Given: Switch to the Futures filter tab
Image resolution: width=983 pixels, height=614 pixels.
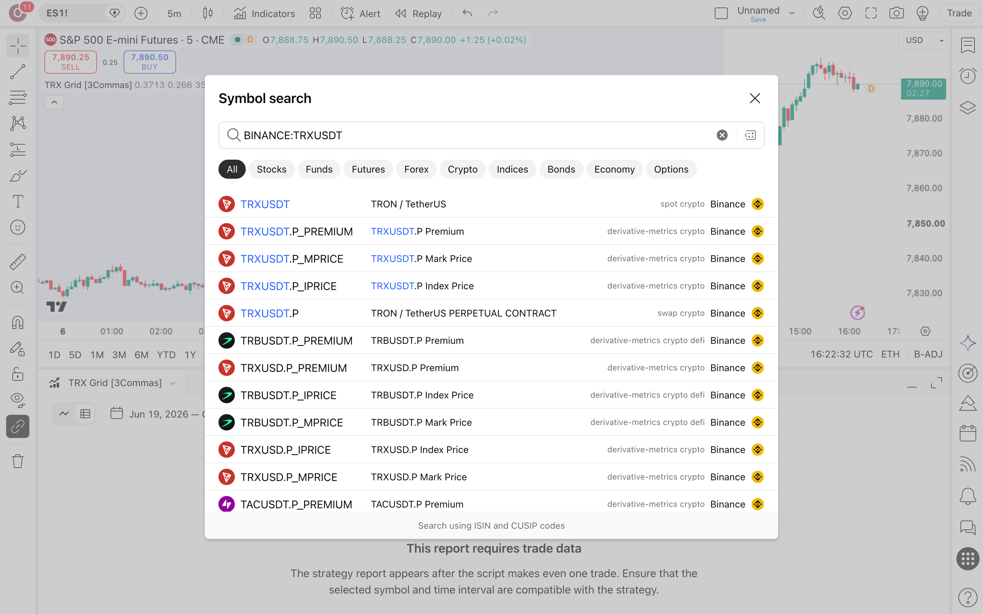Looking at the screenshot, I should [368, 169].
